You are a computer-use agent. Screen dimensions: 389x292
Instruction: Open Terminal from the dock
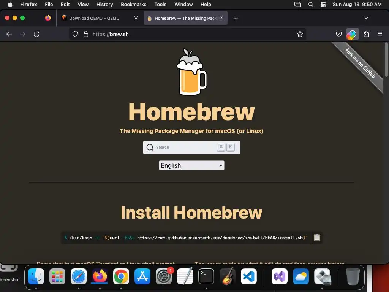tap(206, 276)
